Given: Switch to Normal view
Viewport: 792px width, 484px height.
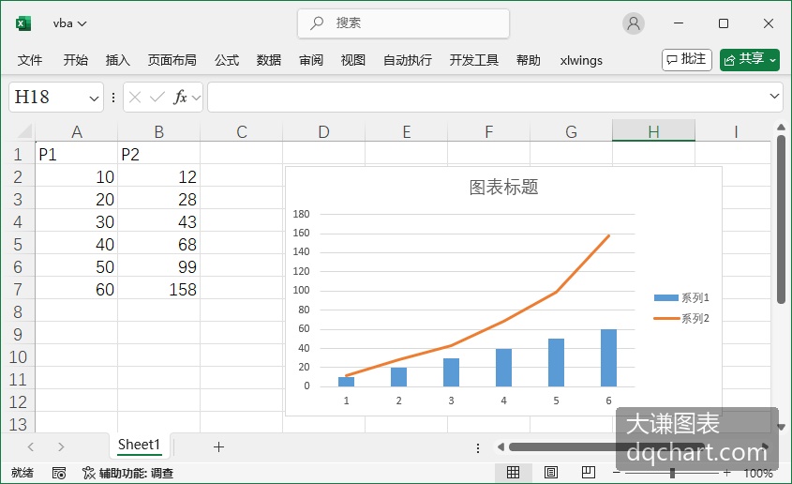Looking at the screenshot, I should [514, 473].
